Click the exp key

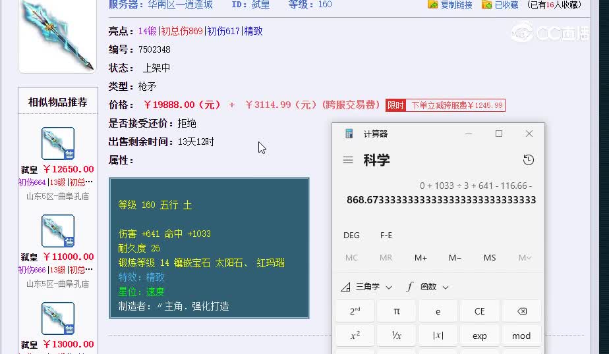pyautogui.click(x=480, y=336)
